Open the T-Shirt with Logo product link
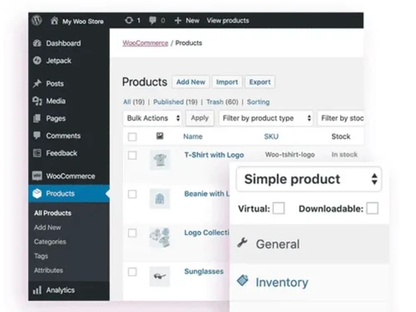Screen dimensions: 416x312 click(214, 155)
